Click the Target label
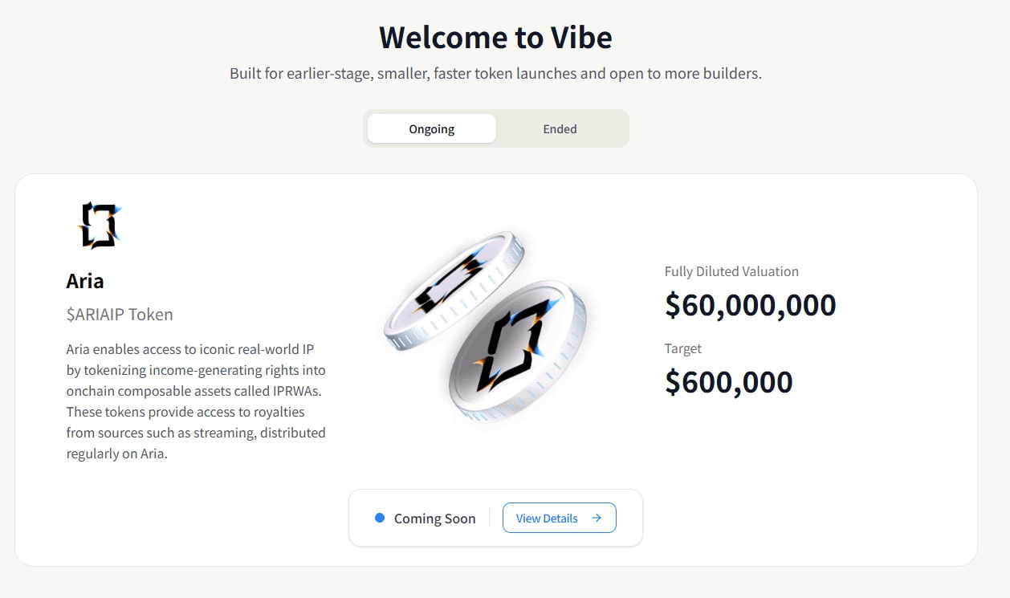 pyautogui.click(x=683, y=348)
